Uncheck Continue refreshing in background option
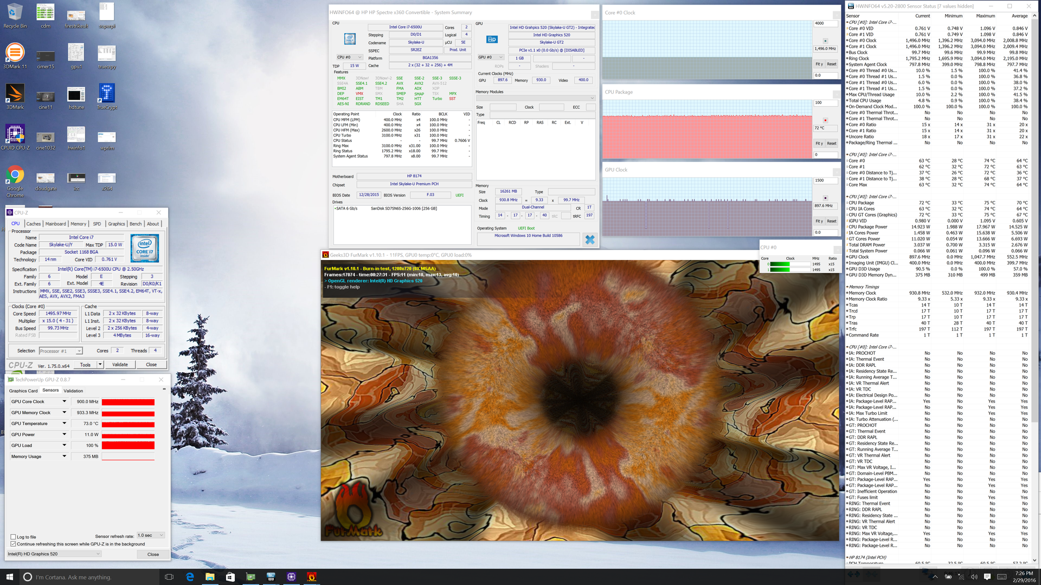This screenshot has width=1041, height=585. [x=14, y=544]
